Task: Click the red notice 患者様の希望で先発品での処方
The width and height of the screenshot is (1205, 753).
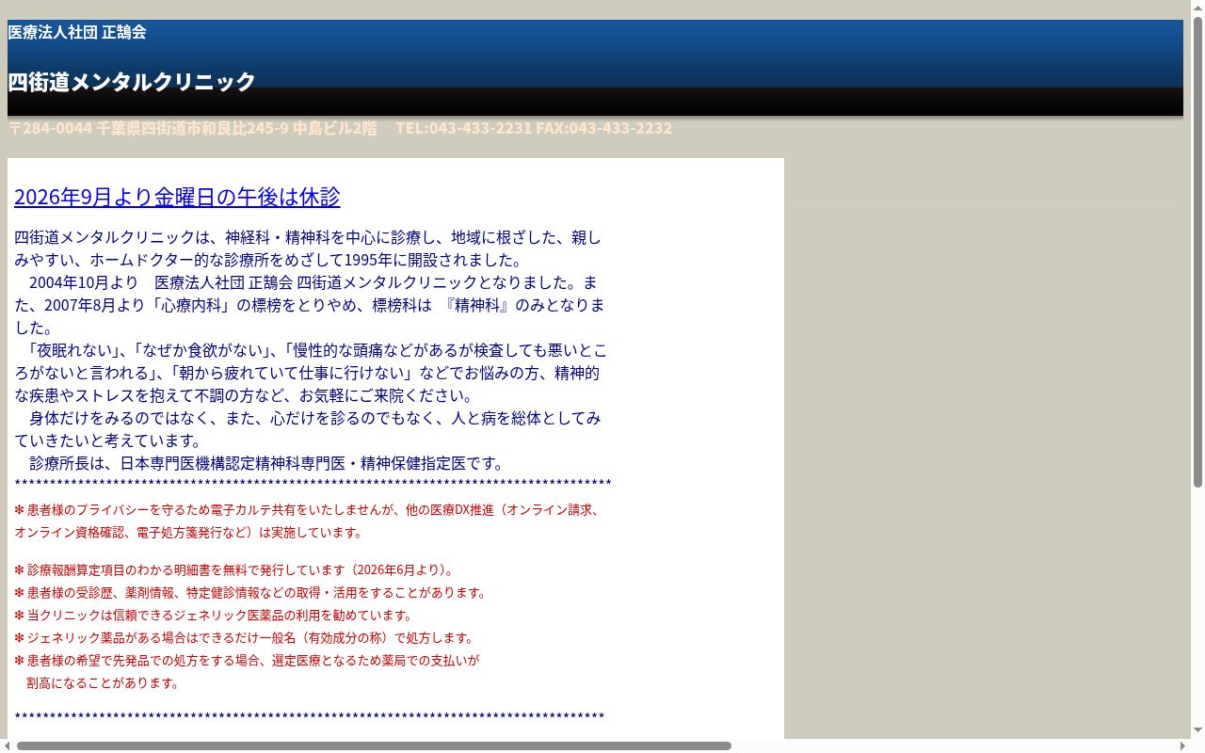Action: [247, 661]
